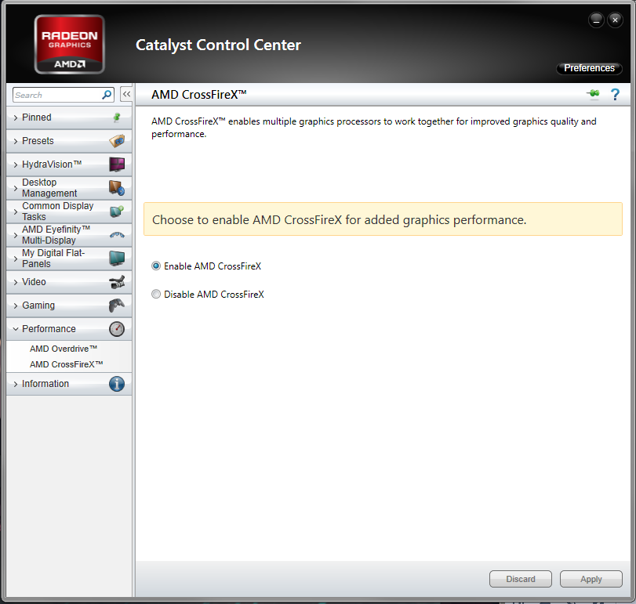
Task: Click the Gaming label in sidebar
Action: pos(38,305)
